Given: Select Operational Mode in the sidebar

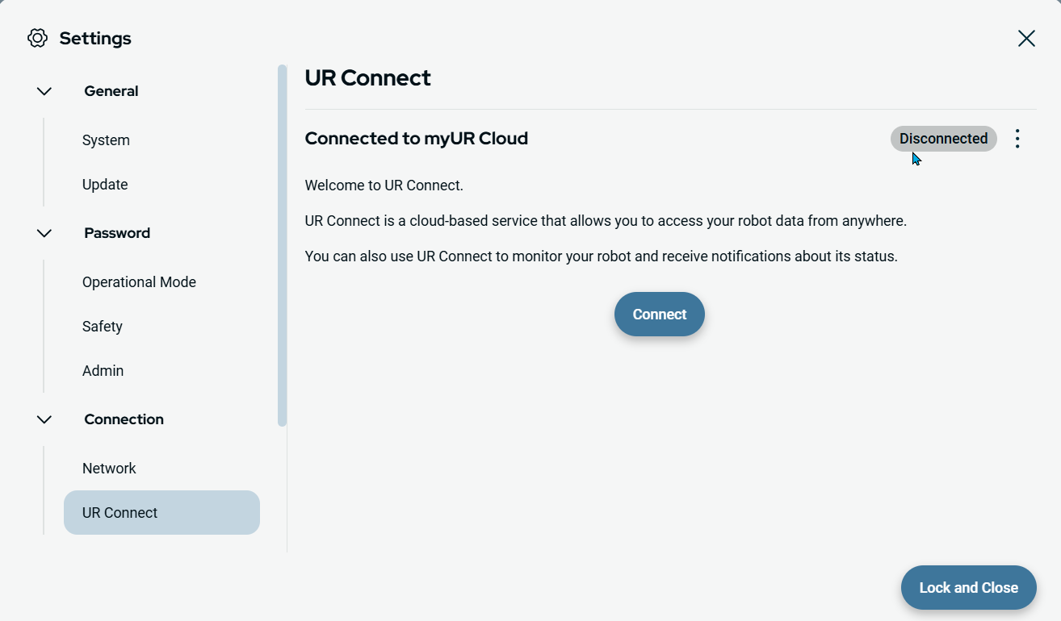Looking at the screenshot, I should click(x=139, y=282).
